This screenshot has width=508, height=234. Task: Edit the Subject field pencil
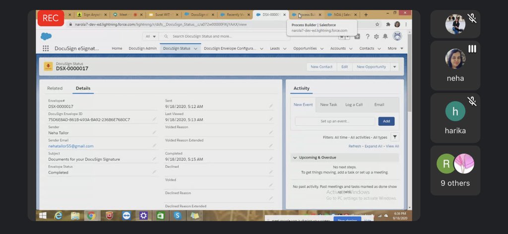[x=154, y=159]
